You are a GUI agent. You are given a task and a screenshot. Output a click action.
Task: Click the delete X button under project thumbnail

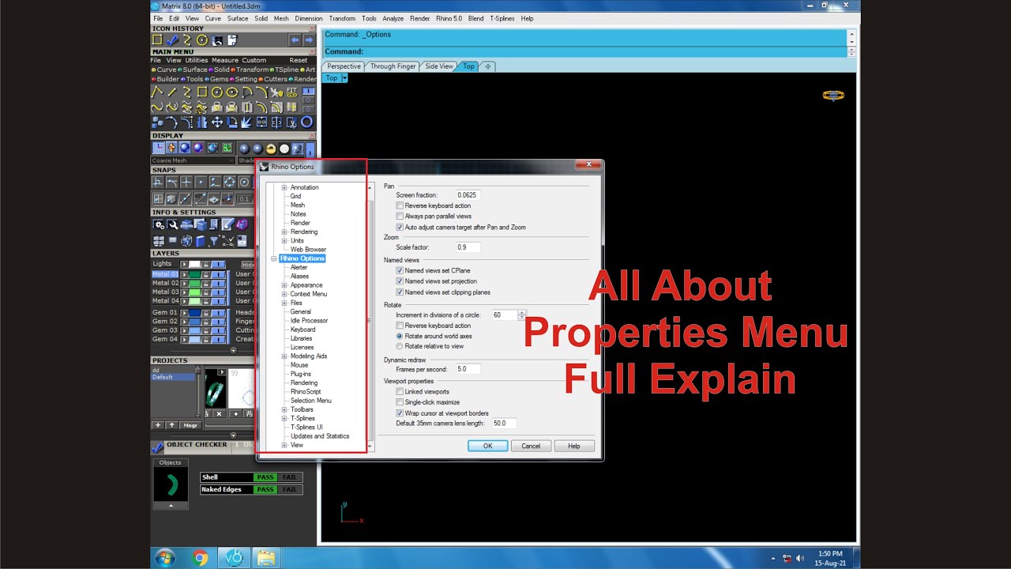(x=219, y=413)
